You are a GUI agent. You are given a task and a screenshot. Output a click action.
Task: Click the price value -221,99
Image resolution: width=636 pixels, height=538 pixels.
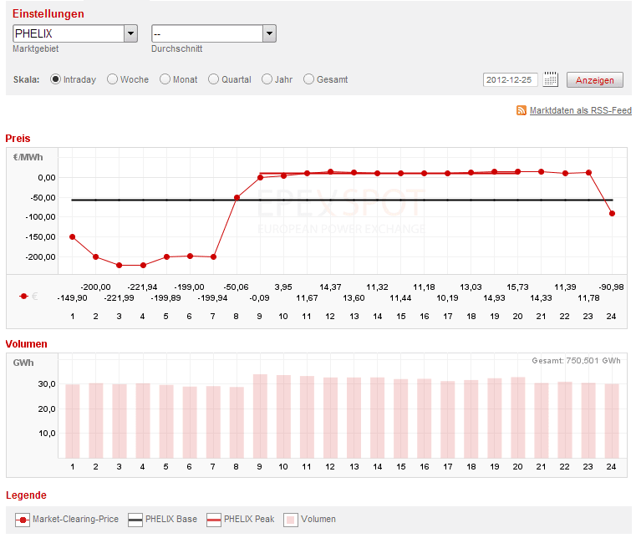[119, 298]
